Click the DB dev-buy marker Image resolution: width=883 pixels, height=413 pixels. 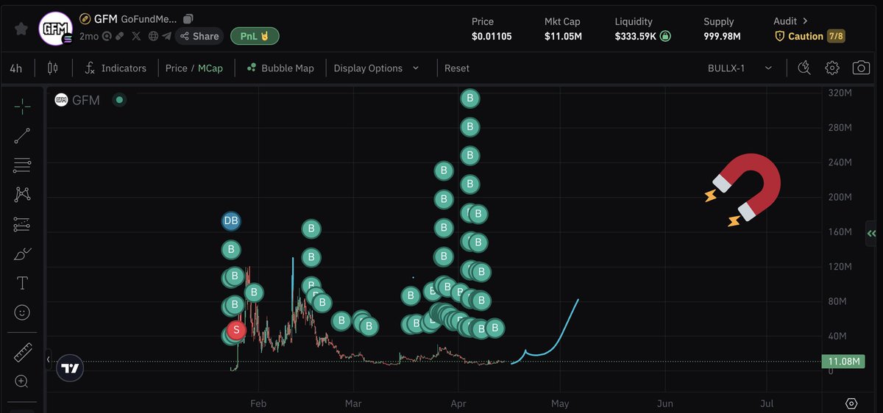[231, 220]
